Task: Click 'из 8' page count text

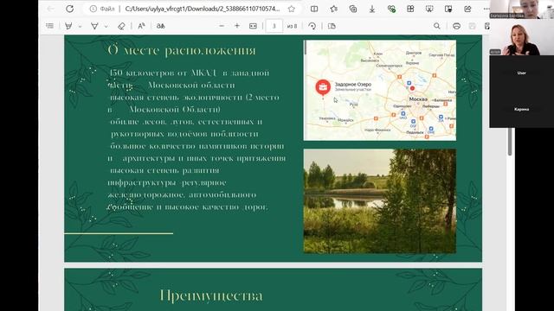Action: (x=292, y=26)
